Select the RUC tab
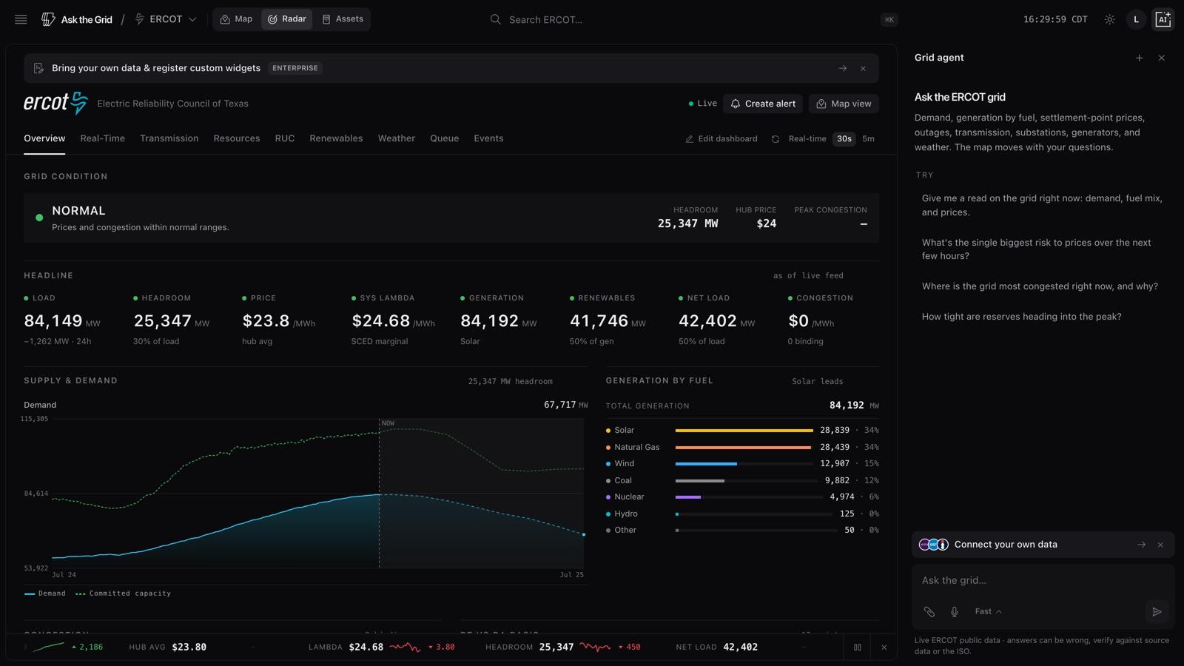This screenshot has height=666, width=1184. tap(284, 138)
